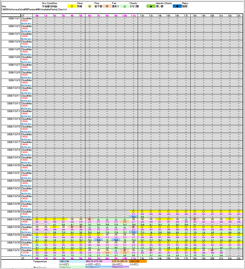Click the yellow Clear sky legend icon
This screenshot has height=269, width=245.
click(x=72, y=6)
